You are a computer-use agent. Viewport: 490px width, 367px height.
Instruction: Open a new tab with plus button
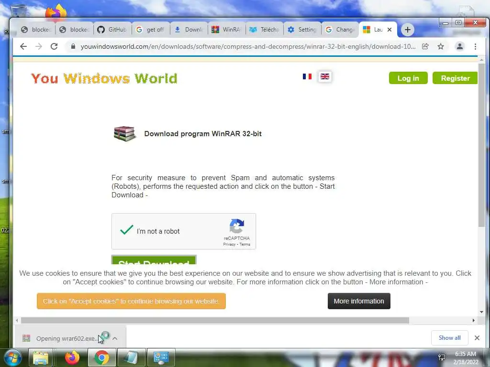point(408,30)
